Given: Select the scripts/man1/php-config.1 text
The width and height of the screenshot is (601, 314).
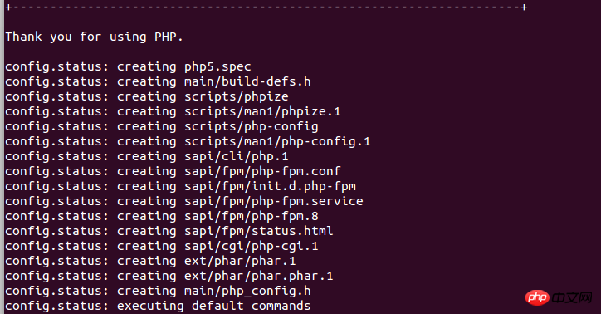Looking at the screenshot, I should (x=277, y=141).
